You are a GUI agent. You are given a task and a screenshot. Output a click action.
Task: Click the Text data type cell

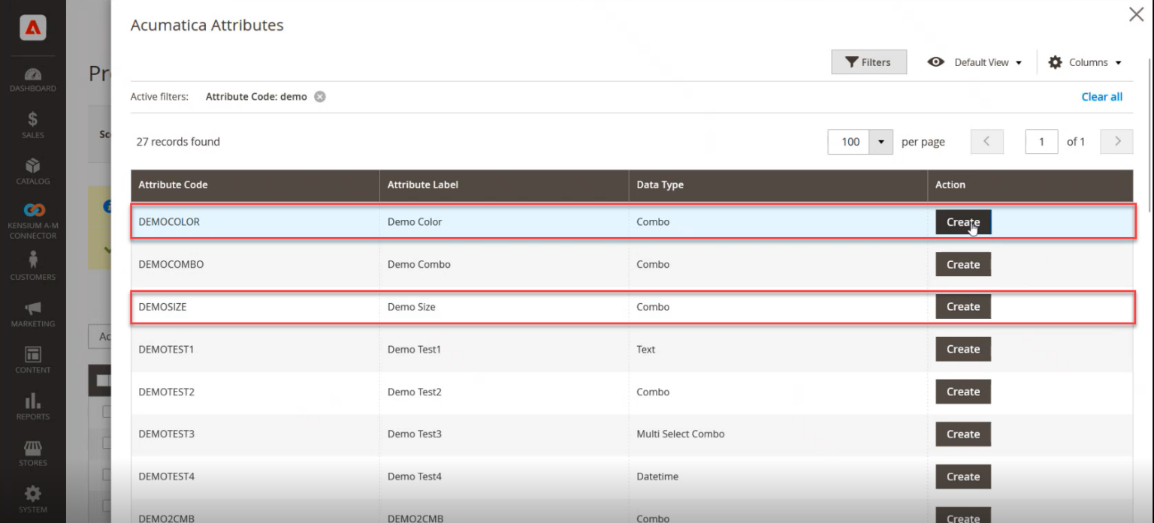click(x=778, y=349)
